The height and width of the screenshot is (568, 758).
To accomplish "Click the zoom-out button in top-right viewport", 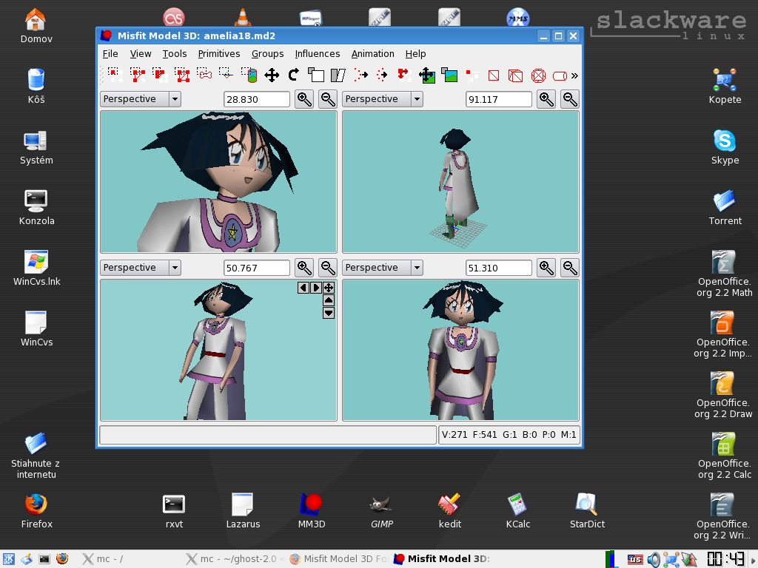I will (570, 99).
